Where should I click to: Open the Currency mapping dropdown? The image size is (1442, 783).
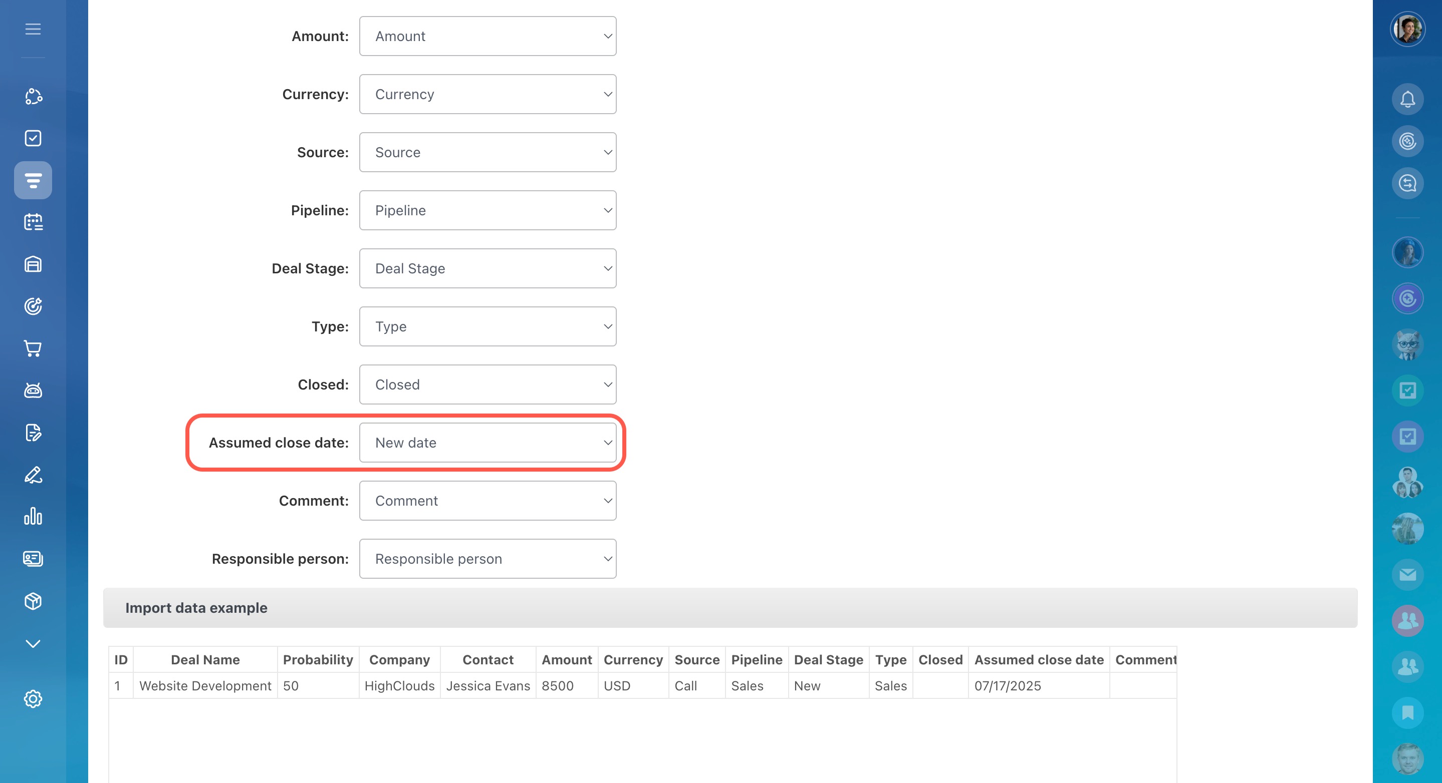[488, 95]
